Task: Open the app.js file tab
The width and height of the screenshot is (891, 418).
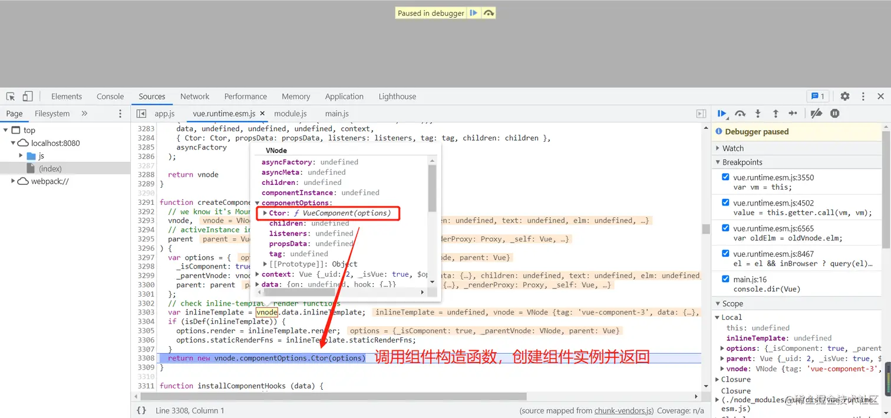Action: click(165, 114)
